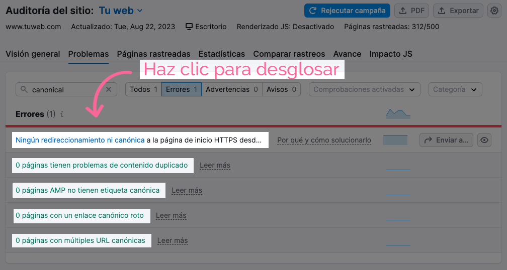Click the Errores trend sparkline chart
This screenshot has height=270, width=507.
[x=398, y=114]
